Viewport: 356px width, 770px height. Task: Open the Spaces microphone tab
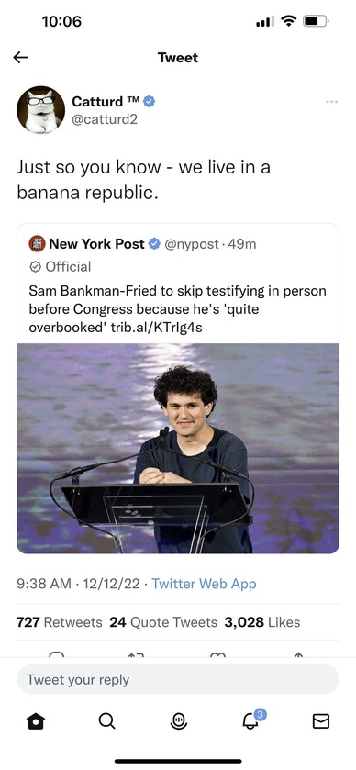tap(178, 720)
